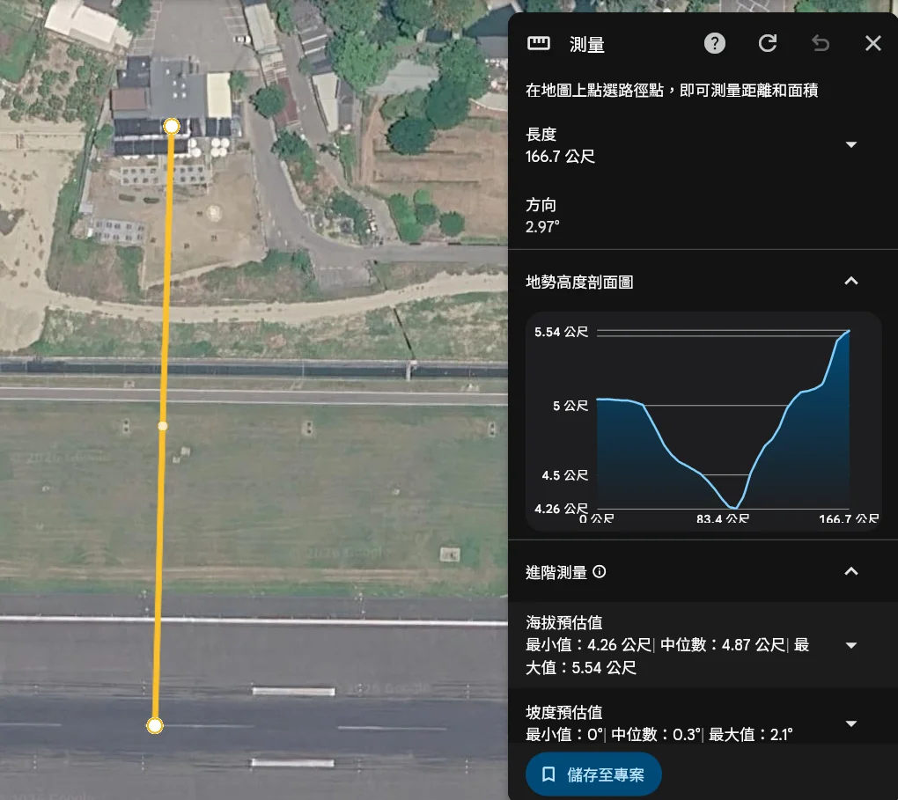
Task: Click the 地勢高度剖面圖 heading text
Action: coord(579,282)
